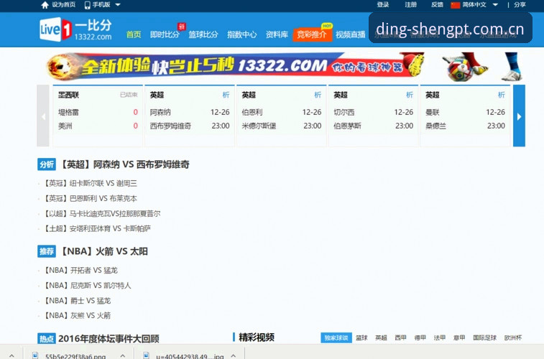The height and width of the screenshot is (359, 544).
Task: Click the PNG file type icon
Action: point(35,355)
